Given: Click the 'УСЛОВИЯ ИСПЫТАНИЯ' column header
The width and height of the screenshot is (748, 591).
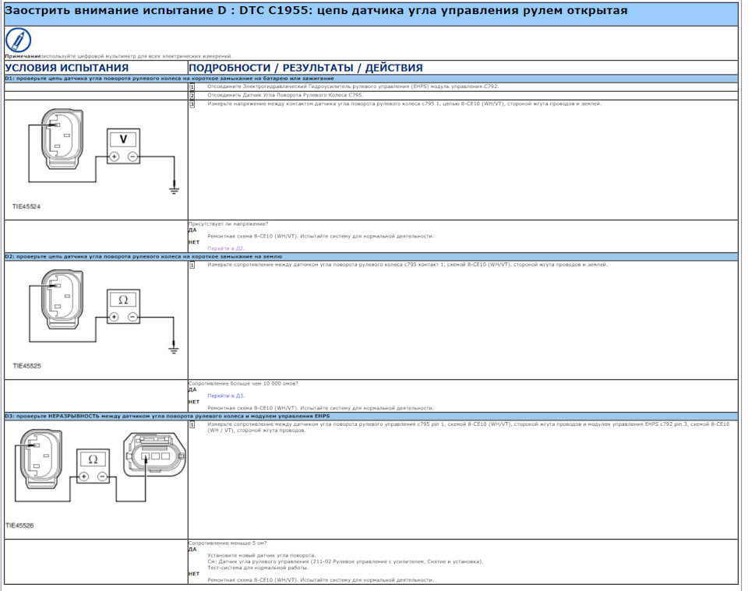Looking at the screenshot, I should coord(67,68).
